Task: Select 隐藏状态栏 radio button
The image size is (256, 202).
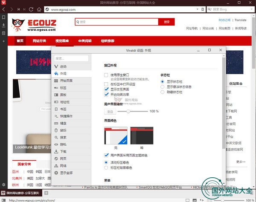Action: click(162, 92)
